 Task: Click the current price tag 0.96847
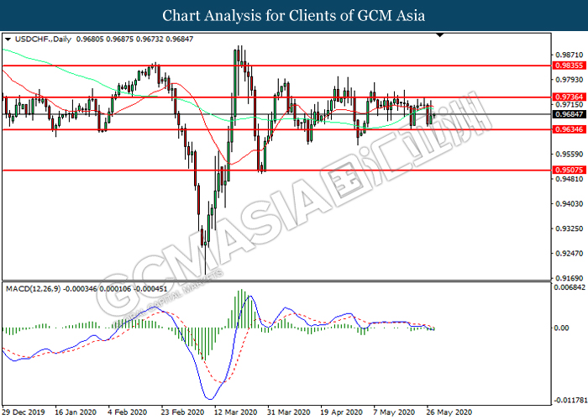pos(569,113)
